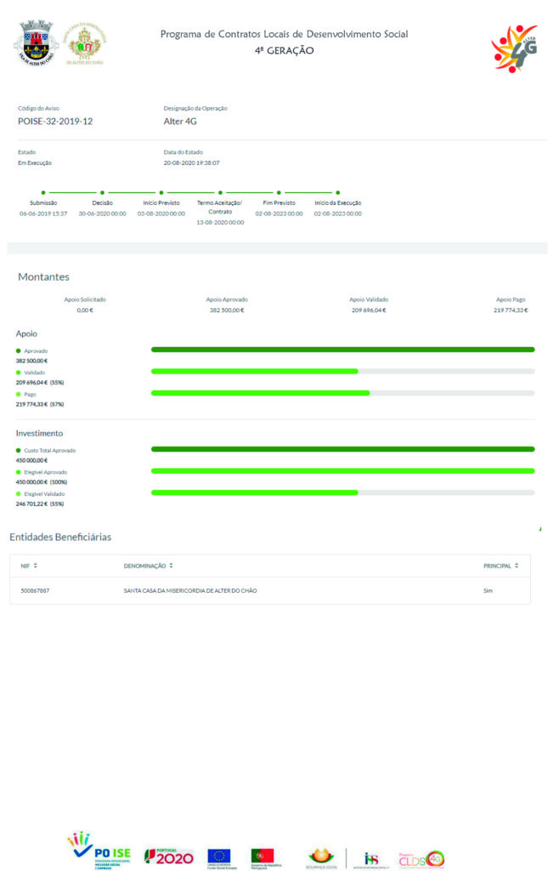Click the Segurança Social logo
Viewport: 548px width, 871px height.
coord(322,857)
